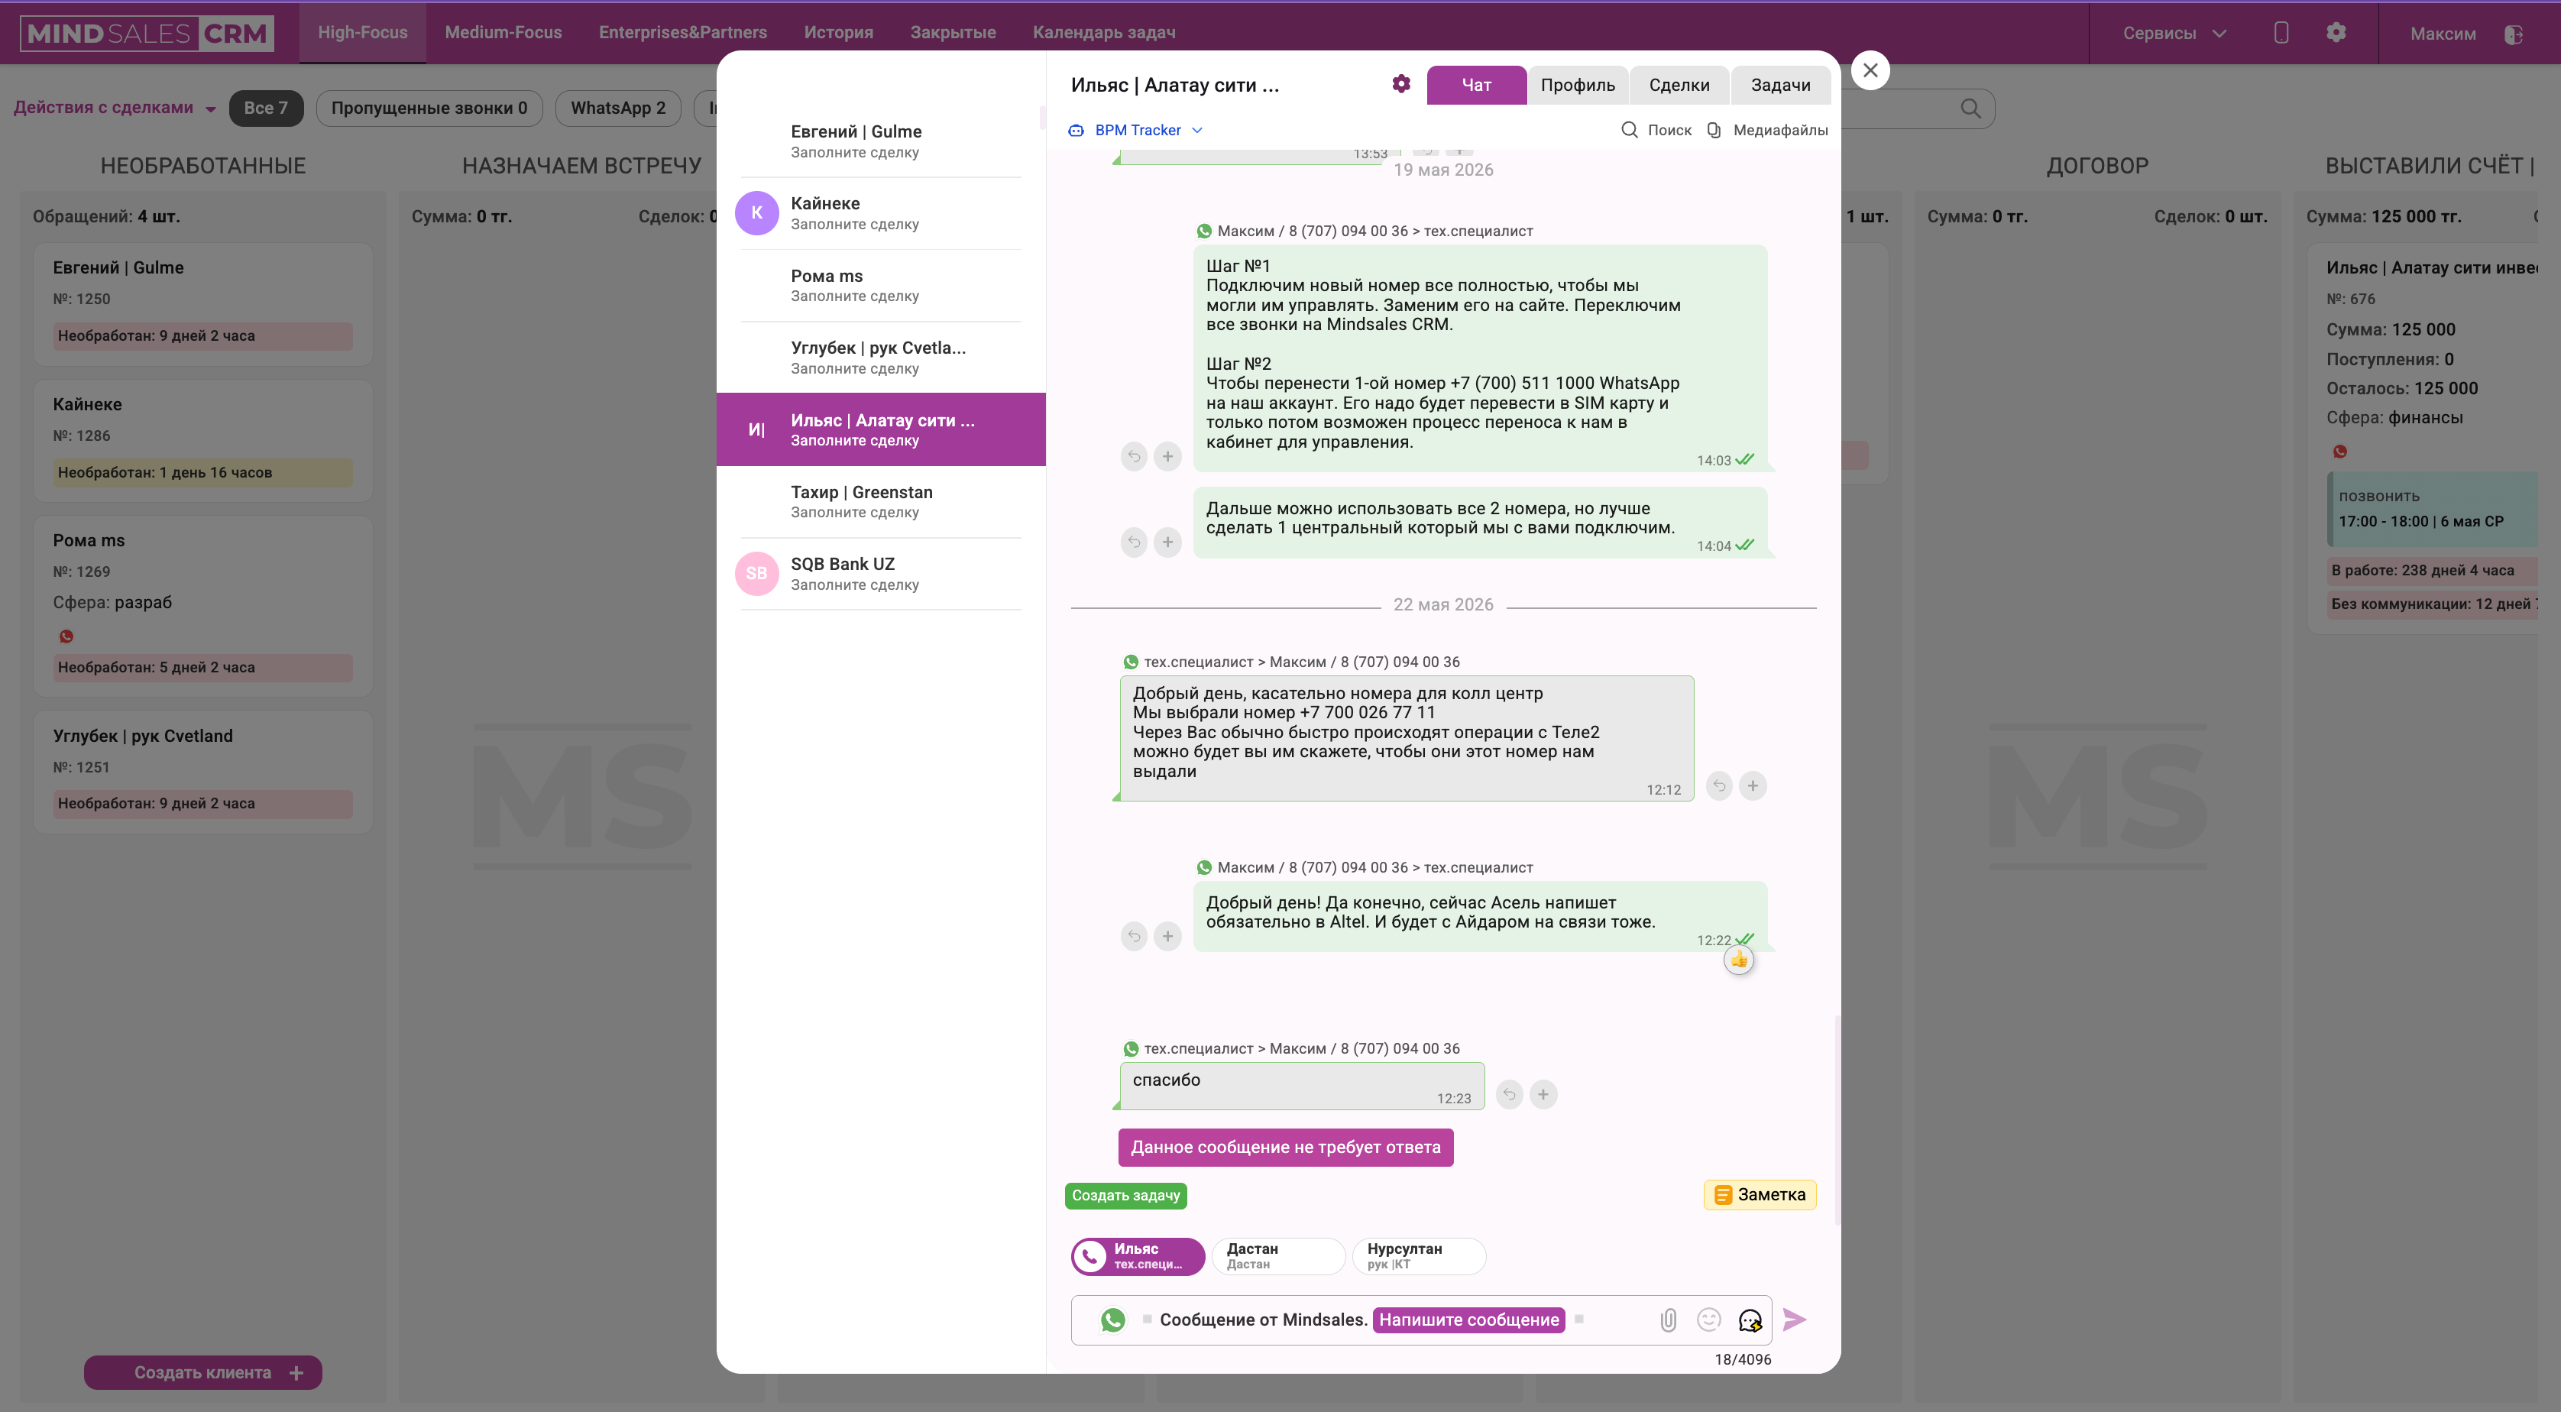Open Тахир | Greenstan chat
Image resolution: width=2561 pixels, height=1412 pixels.
point(881,502)
